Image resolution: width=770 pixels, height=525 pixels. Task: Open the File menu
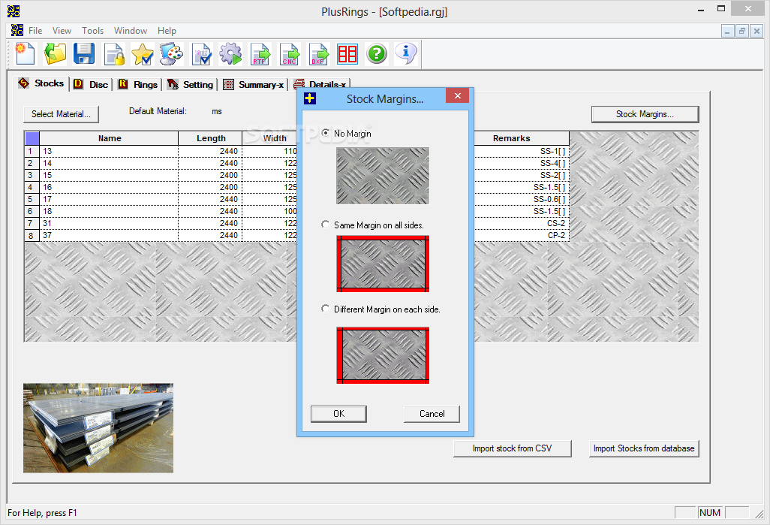(x=35, y=31)
